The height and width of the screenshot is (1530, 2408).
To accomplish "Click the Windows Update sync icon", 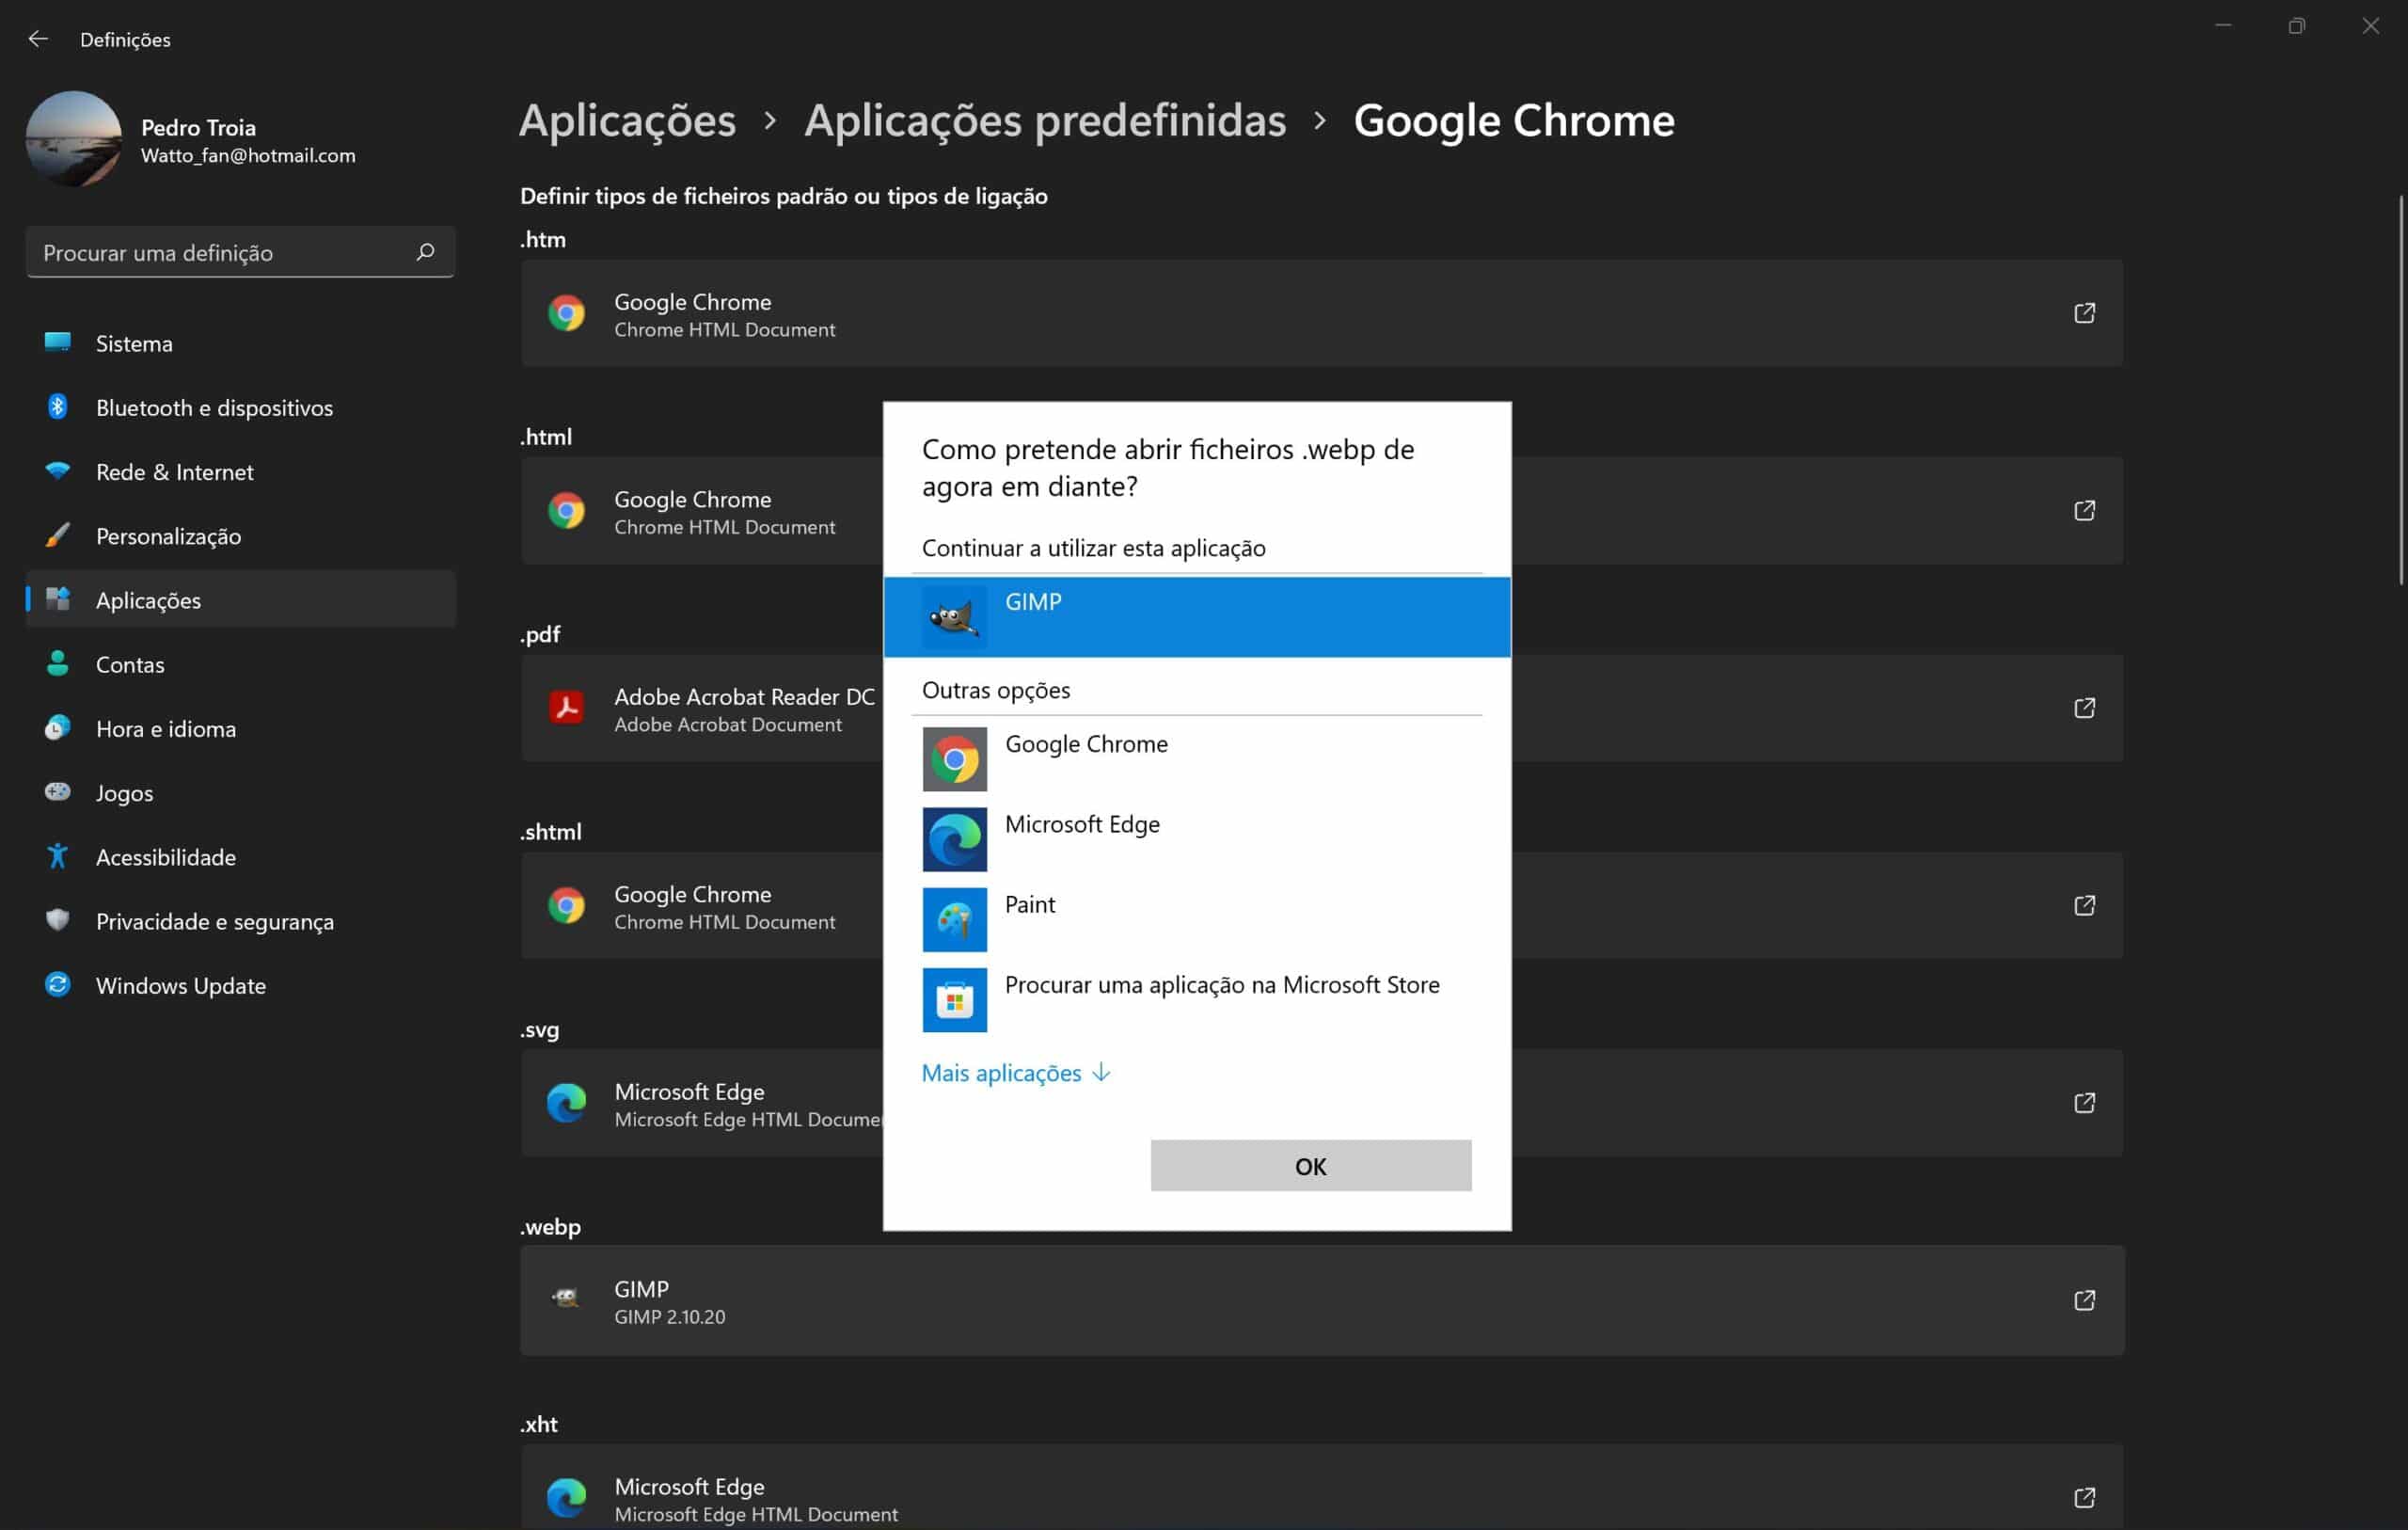I will [58, 983].
